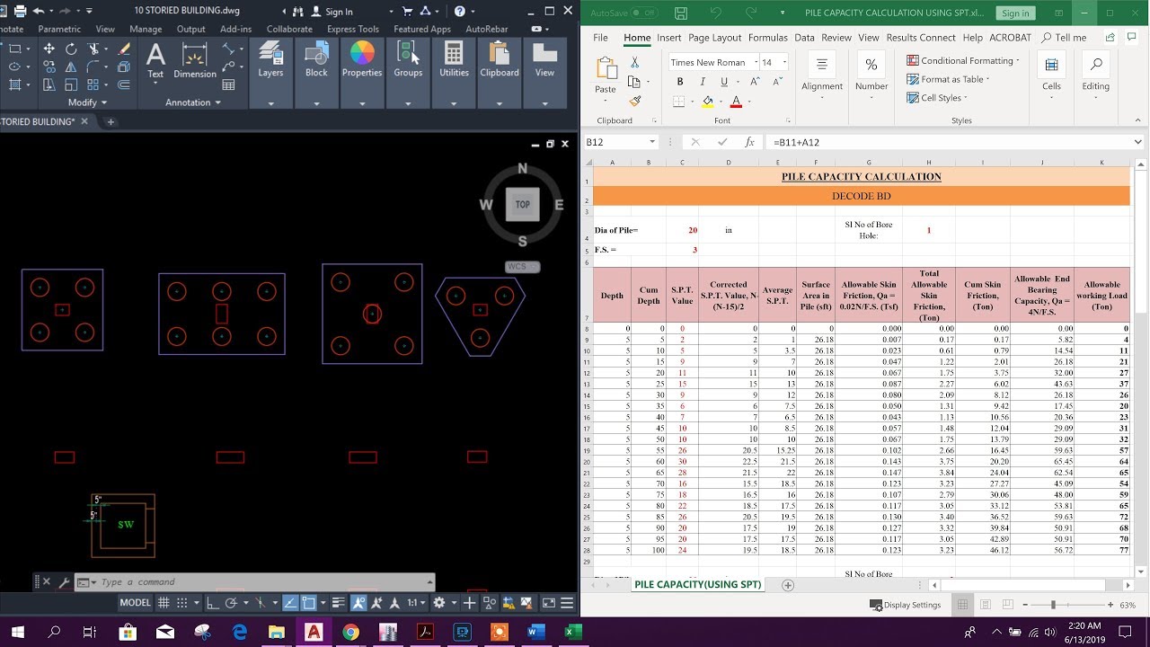Open the Excel File menu
Image resolution: width=1150 pixels, height=647 pixels.
tap(600, 38)
